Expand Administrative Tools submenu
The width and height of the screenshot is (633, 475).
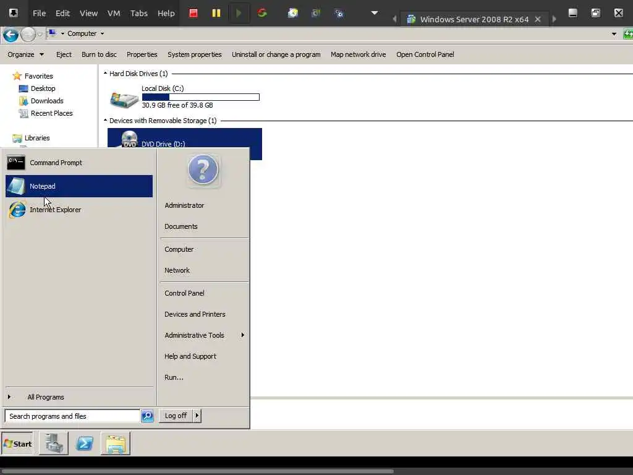click(x=204, y=335)
